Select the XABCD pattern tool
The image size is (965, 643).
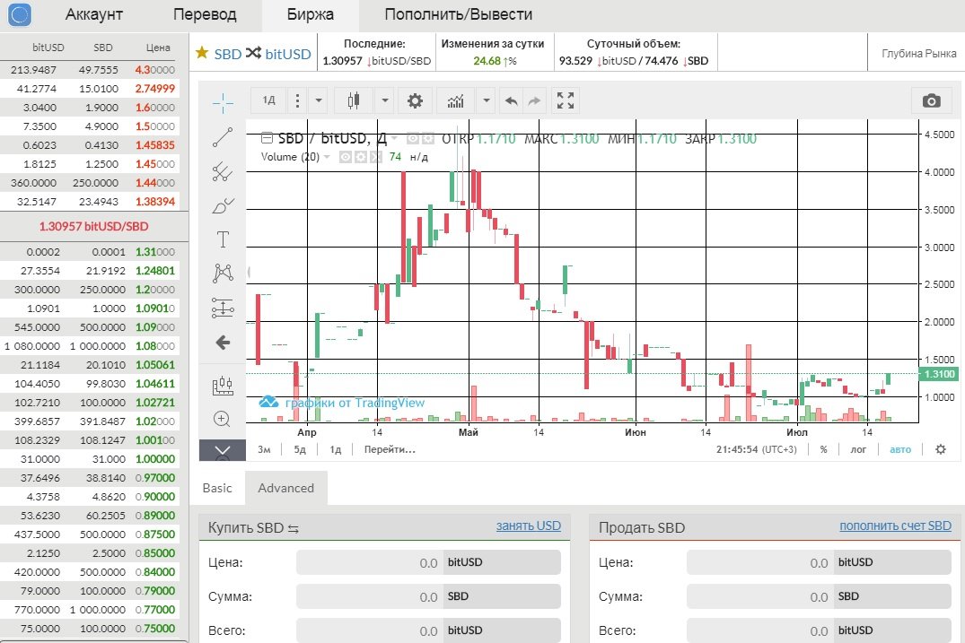tap(222, 273)
